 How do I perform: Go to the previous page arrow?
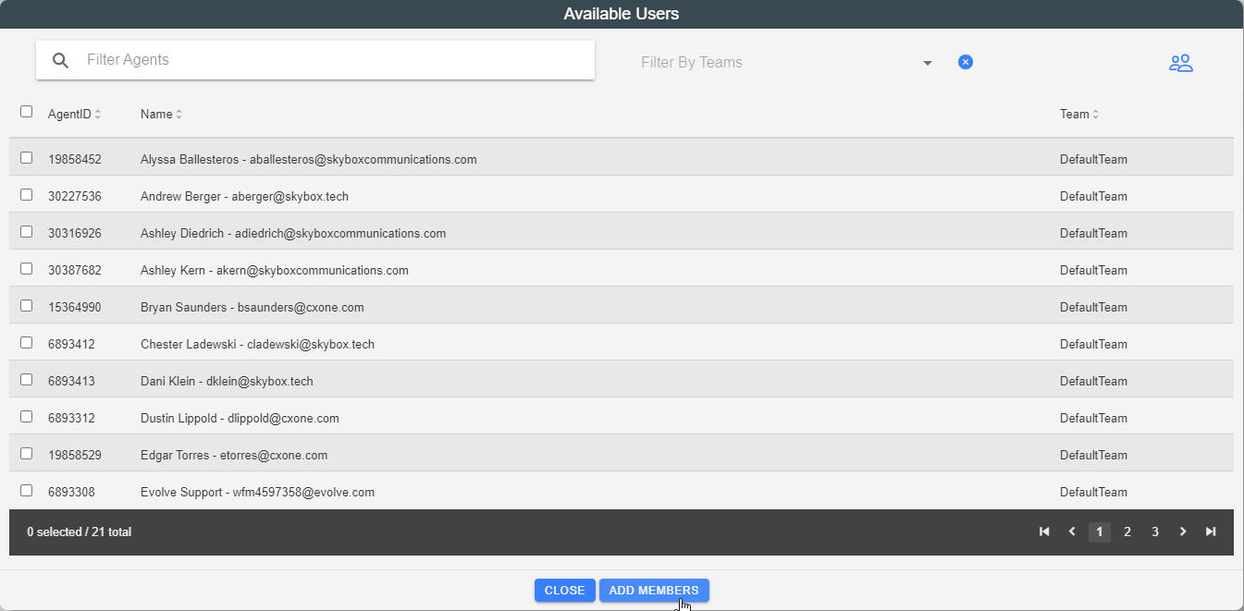tap(1072, 532)
